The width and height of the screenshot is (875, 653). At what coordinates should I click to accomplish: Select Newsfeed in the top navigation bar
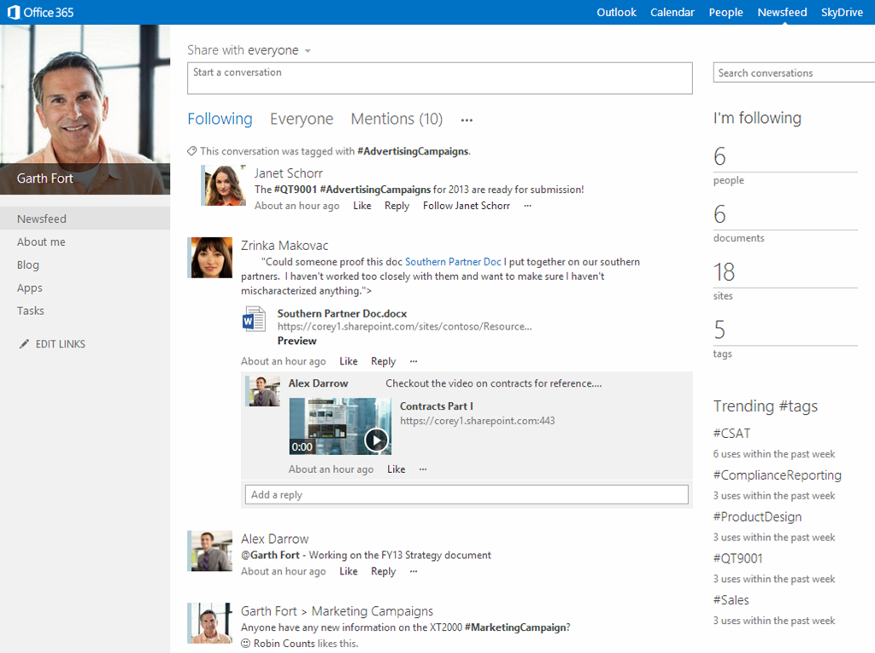[x=783, y=12]
